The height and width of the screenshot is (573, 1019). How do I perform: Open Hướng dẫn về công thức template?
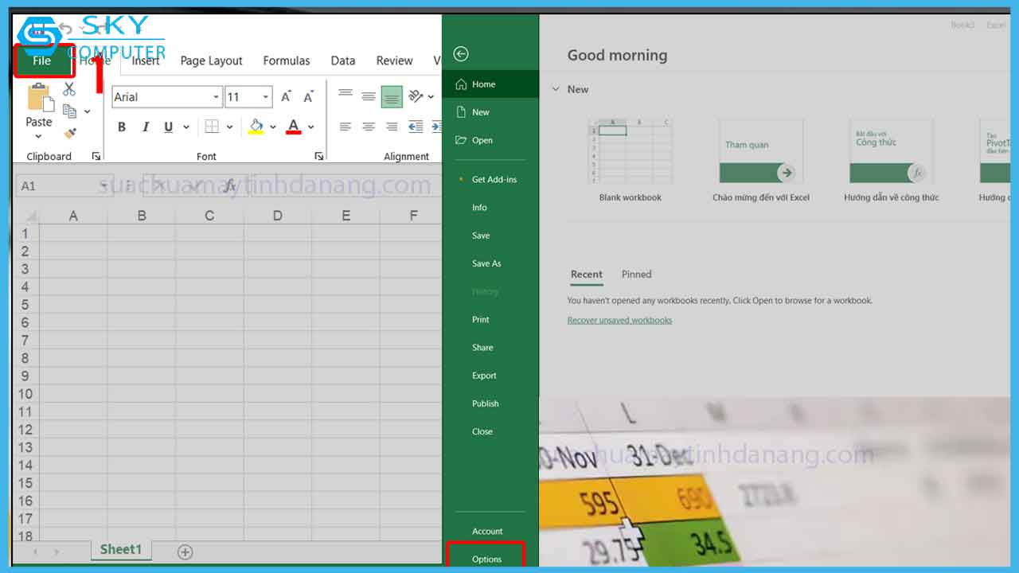[x=892, y=161]
